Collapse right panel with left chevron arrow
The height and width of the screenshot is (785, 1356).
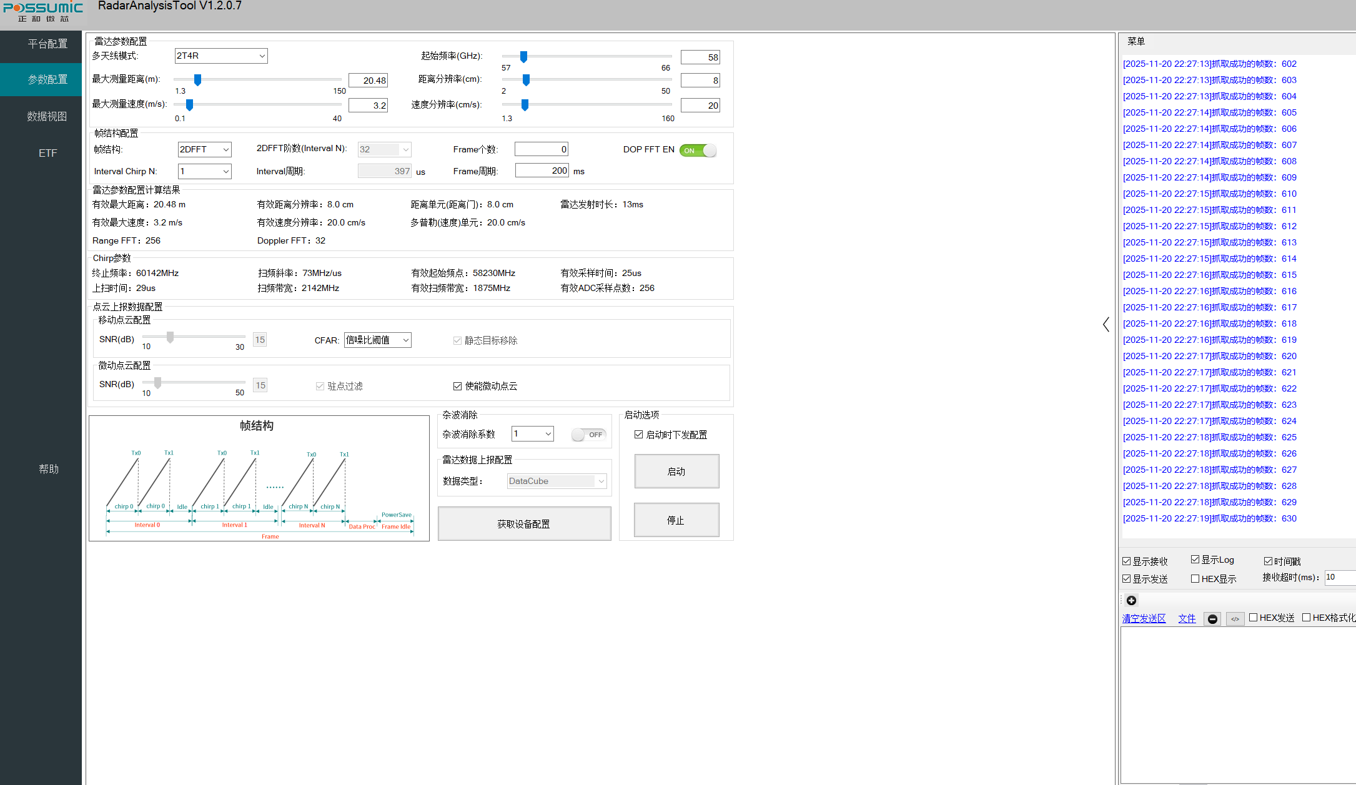click(1106, 324)
